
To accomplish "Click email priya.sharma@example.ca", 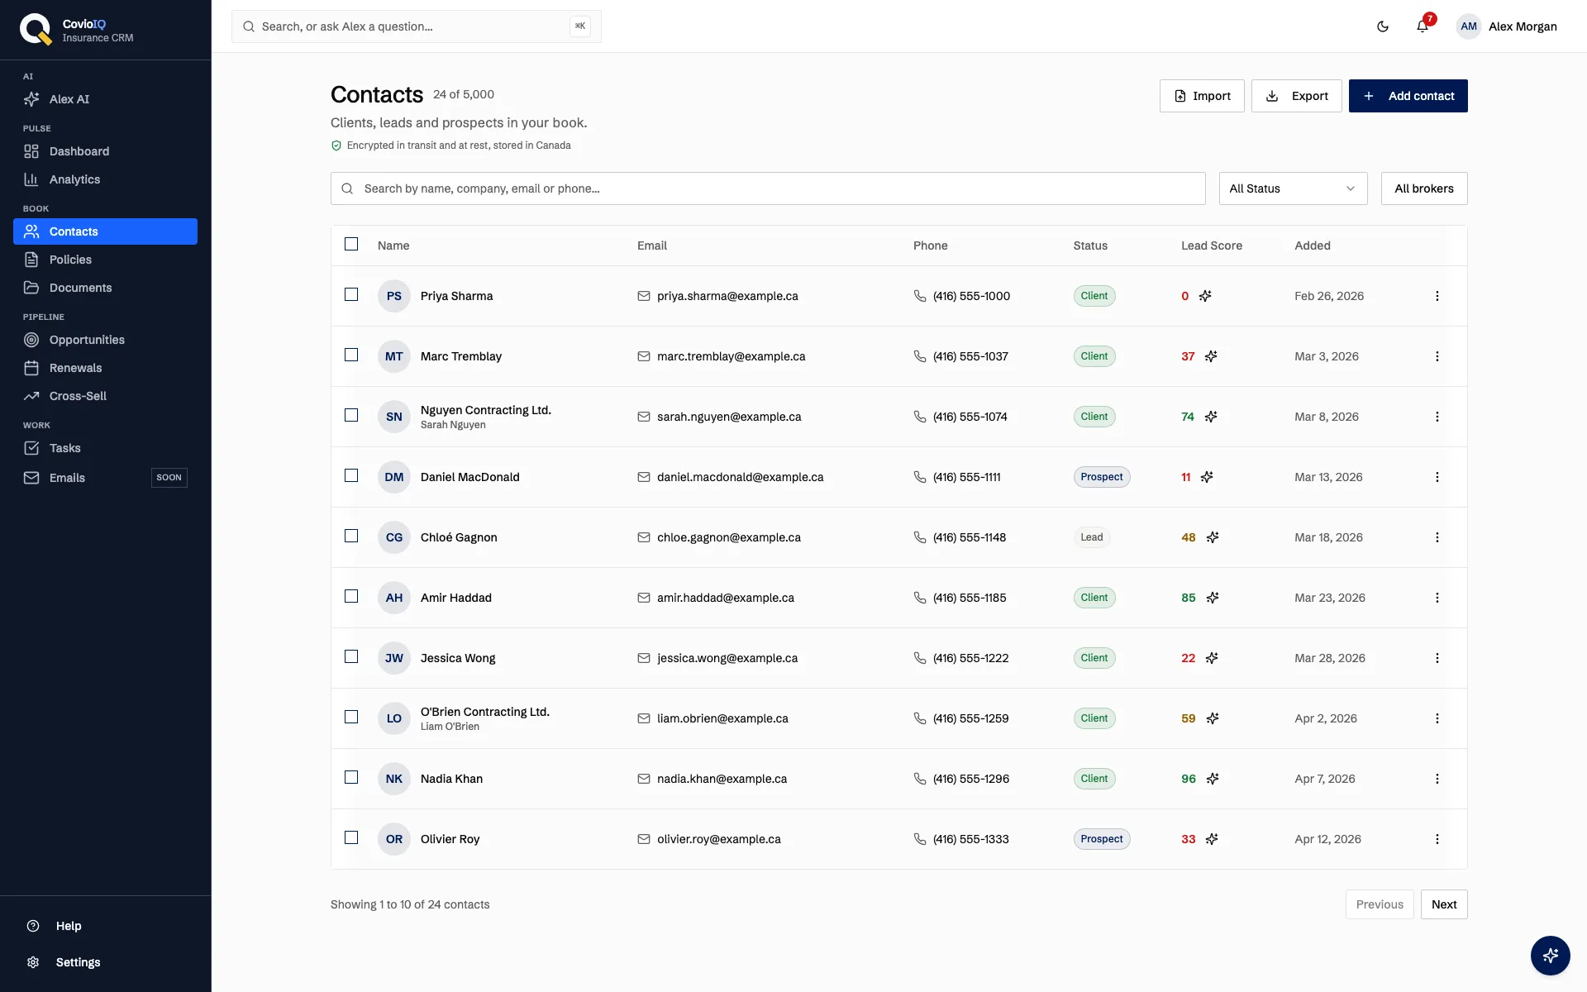I will point(727,296).
